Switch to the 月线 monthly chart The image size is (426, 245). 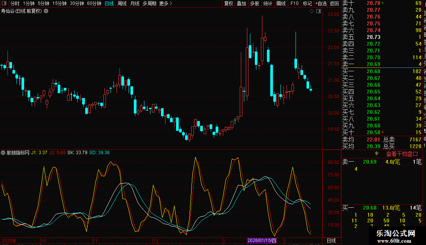coord(135,3)
